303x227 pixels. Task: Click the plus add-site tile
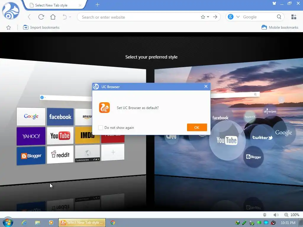point(113,152)
